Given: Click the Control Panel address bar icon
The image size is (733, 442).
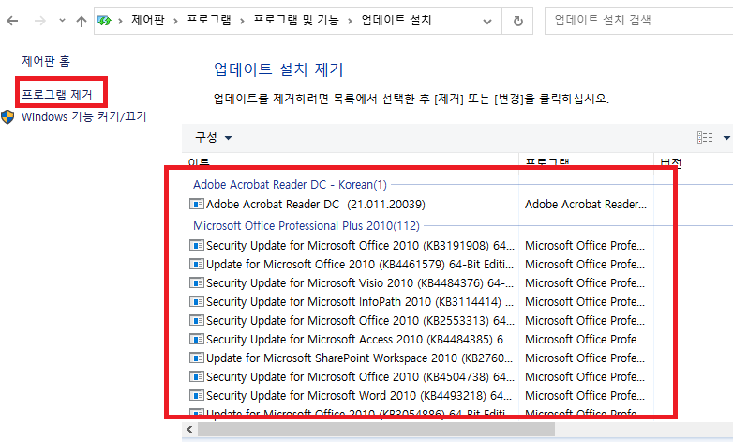Looking at the screenshot, I should coord(104,21).
